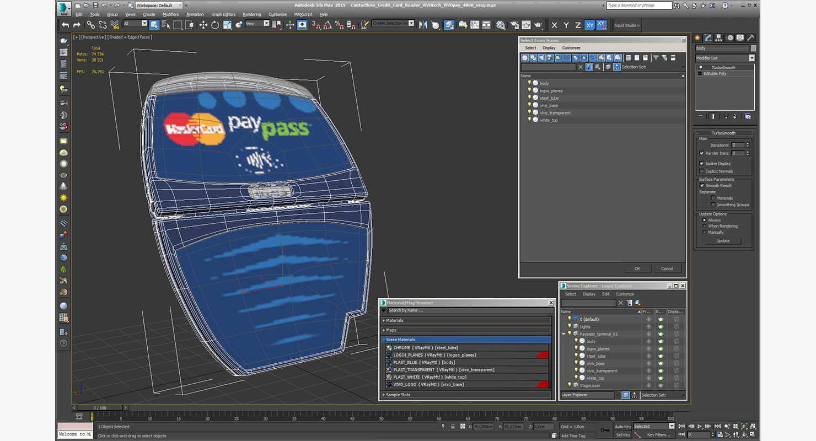Click the Mirror tool icon

(423, 25)
